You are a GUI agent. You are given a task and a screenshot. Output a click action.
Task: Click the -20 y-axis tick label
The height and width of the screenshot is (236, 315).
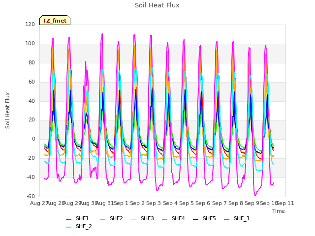pyautogui.click(x=31, y=158)
